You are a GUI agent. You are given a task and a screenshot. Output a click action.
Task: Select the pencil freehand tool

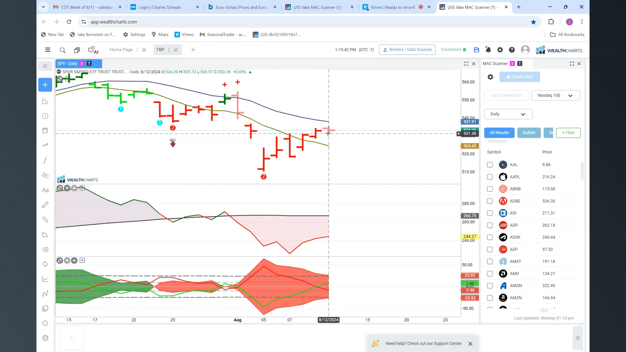(45, 205)
